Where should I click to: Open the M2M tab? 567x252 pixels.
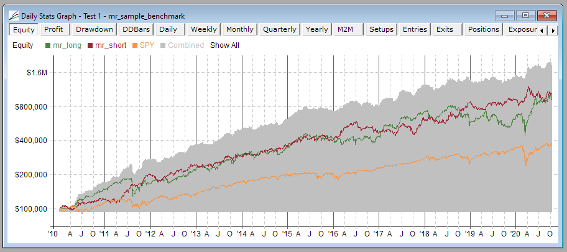[x=346, y=29]
